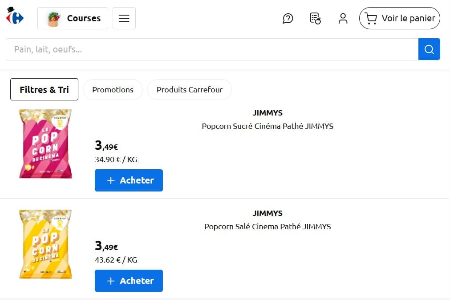This screenshot has width=450, height=303.
Task: Open the shopping list icon
Action: pyautogui.click(x=315, y=18)
